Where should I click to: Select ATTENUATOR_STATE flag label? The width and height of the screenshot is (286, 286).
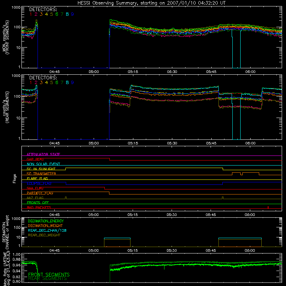(43, 154)
